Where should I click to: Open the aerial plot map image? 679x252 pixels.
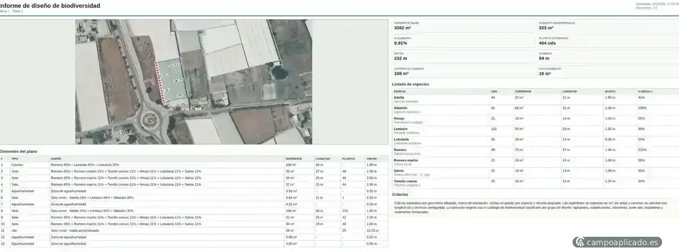(194, 82)
